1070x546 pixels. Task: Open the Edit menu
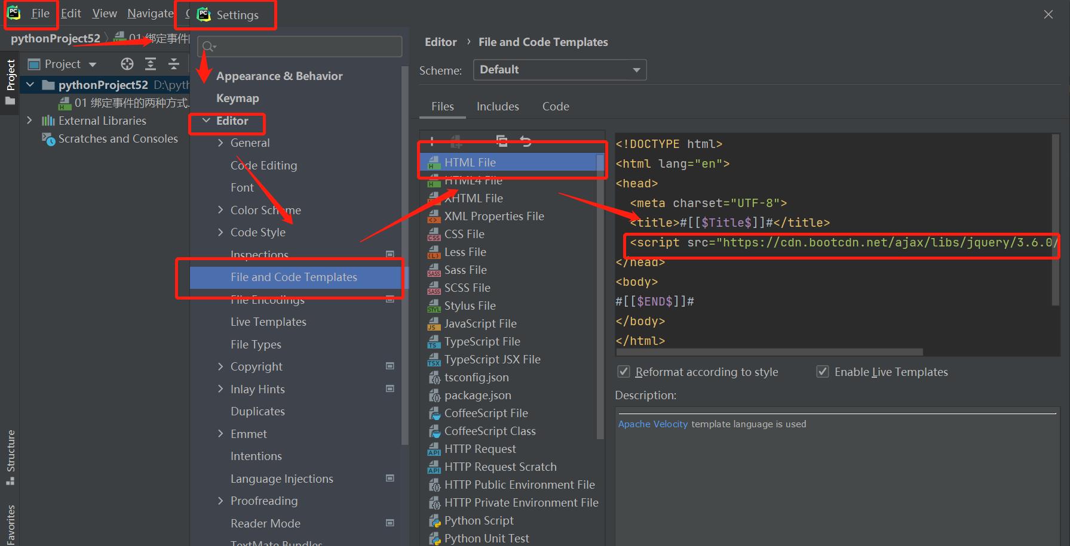point(71,13)
